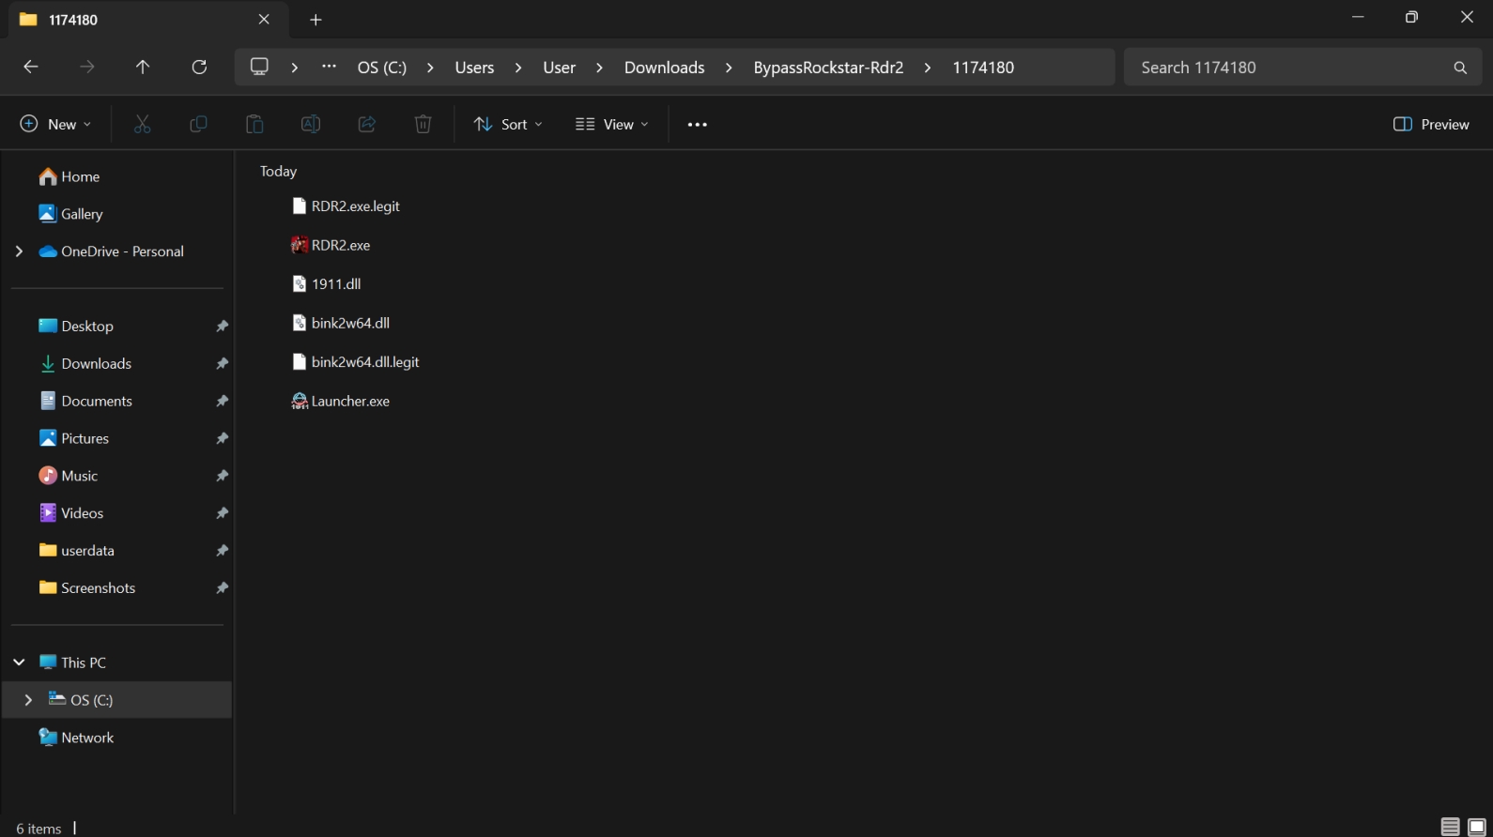
Task: Navigate to User in breadcrumb
Action: (x=559, y=68)
